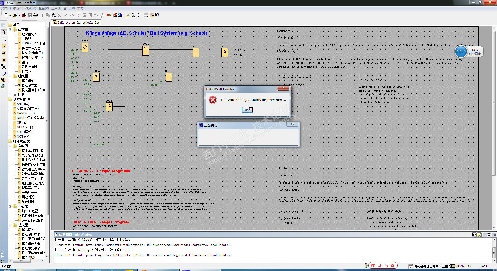497x271 pixels.
Task: Select 数字量输入 block in the tree
Action: tap(27, 34)
